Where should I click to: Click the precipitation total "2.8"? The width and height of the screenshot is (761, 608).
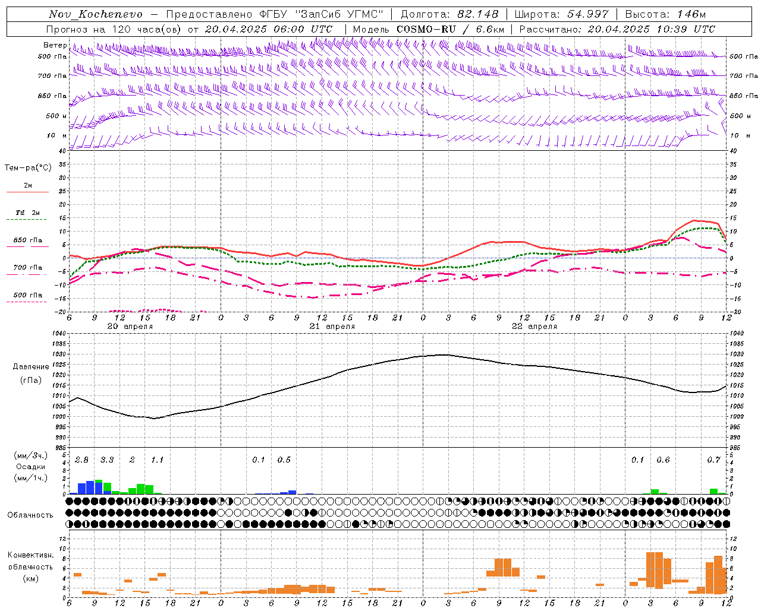pyautogui.click(x=81, y=460)
